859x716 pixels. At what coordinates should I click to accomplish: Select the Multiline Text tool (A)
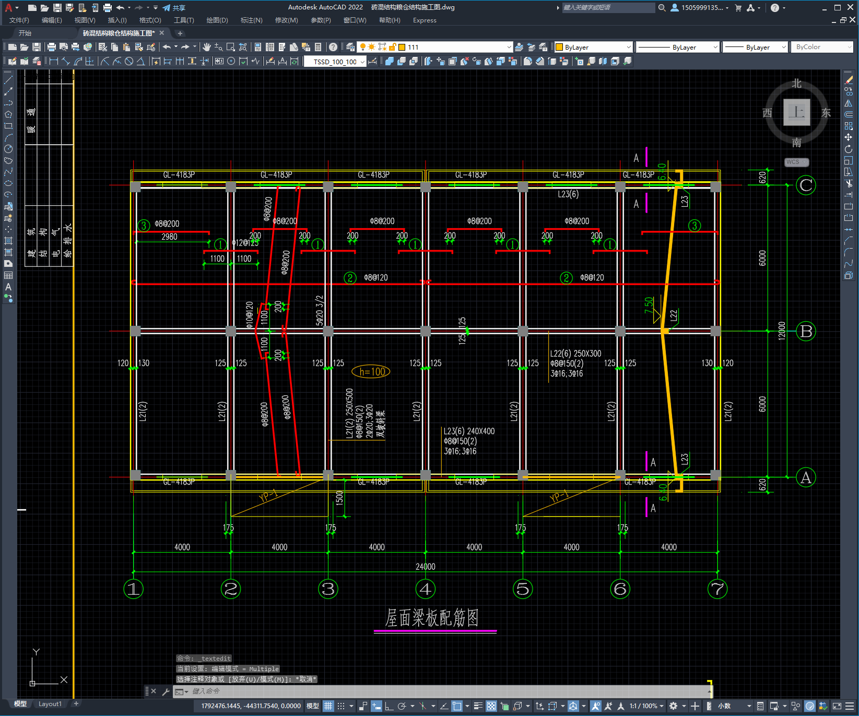pos(8,287)
